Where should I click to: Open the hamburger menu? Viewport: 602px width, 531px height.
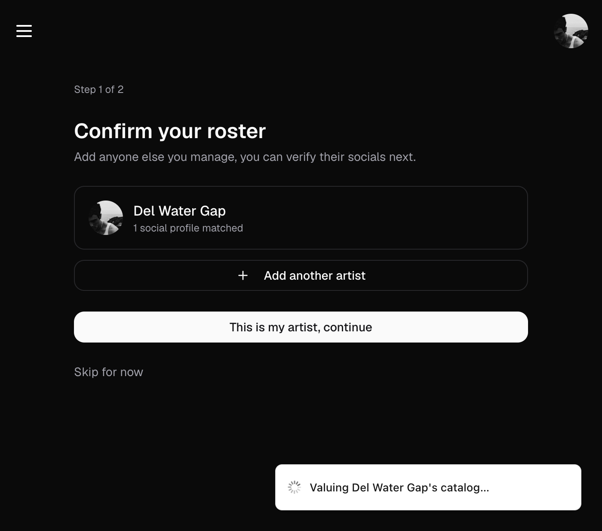point(24,31)
